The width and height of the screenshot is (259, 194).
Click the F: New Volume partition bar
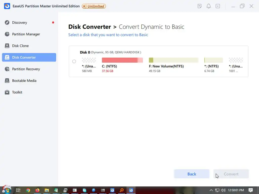(x=174, y=60)
